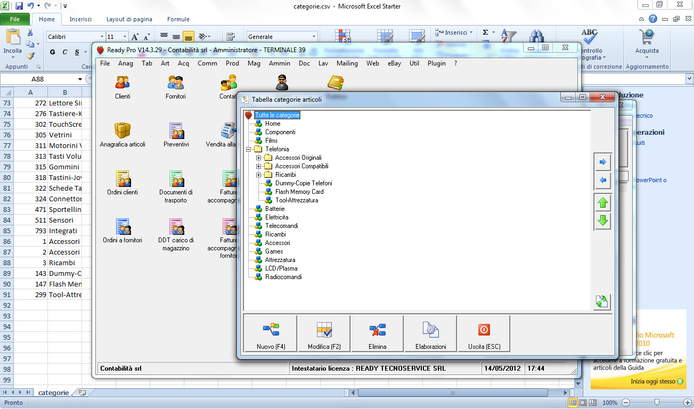Click Excel zoom slider handle

click(x=657, y=403)
